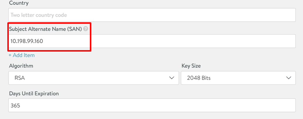
Task: Click the Key Size label text
Action: (191, 66)
